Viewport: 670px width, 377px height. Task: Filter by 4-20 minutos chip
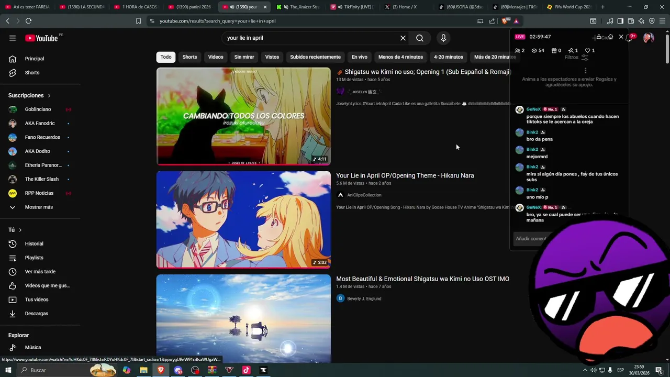click(449, 57)
